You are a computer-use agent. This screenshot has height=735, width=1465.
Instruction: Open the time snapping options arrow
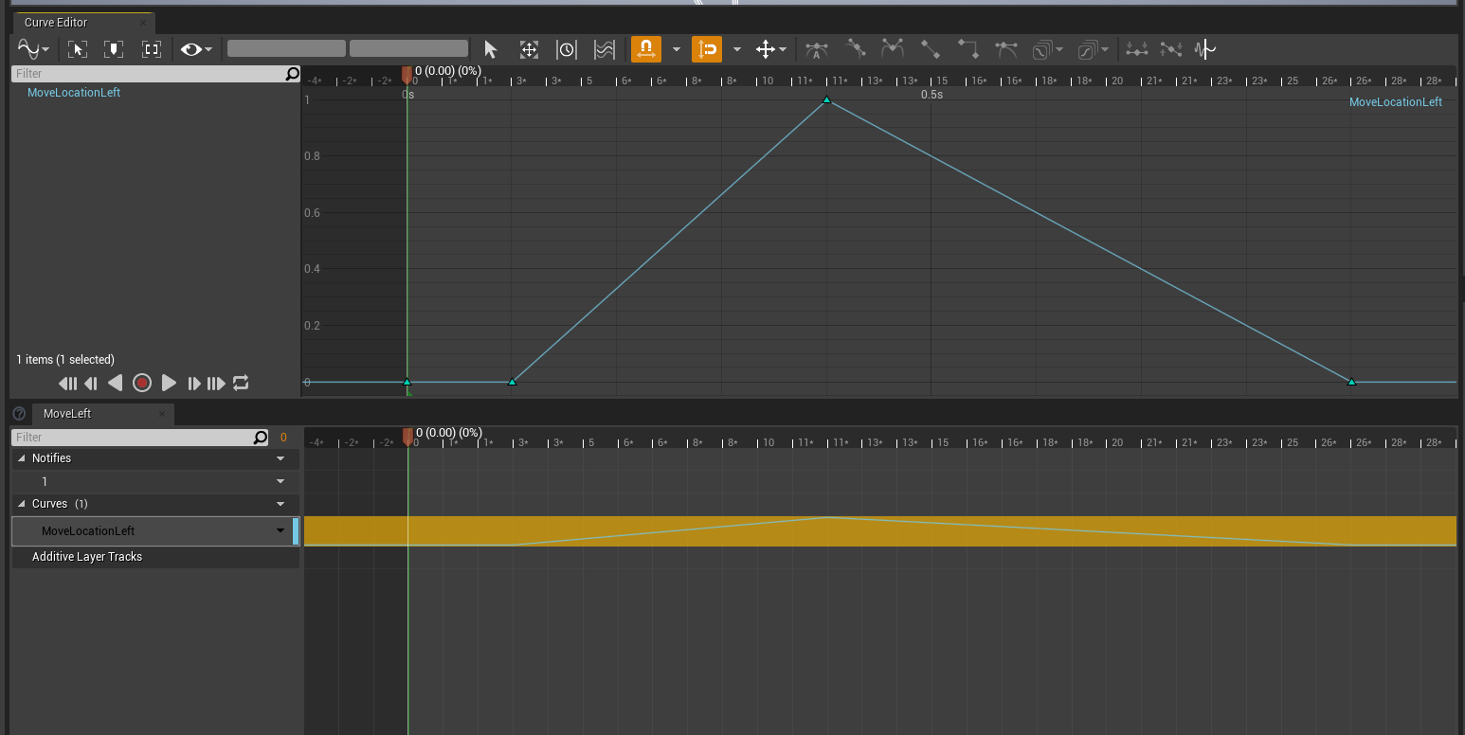676,49
